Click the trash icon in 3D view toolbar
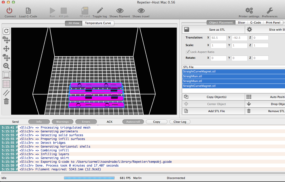 (x=6, y=101)
